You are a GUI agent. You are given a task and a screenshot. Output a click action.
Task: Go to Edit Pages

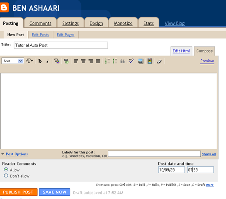pos(66,35)
